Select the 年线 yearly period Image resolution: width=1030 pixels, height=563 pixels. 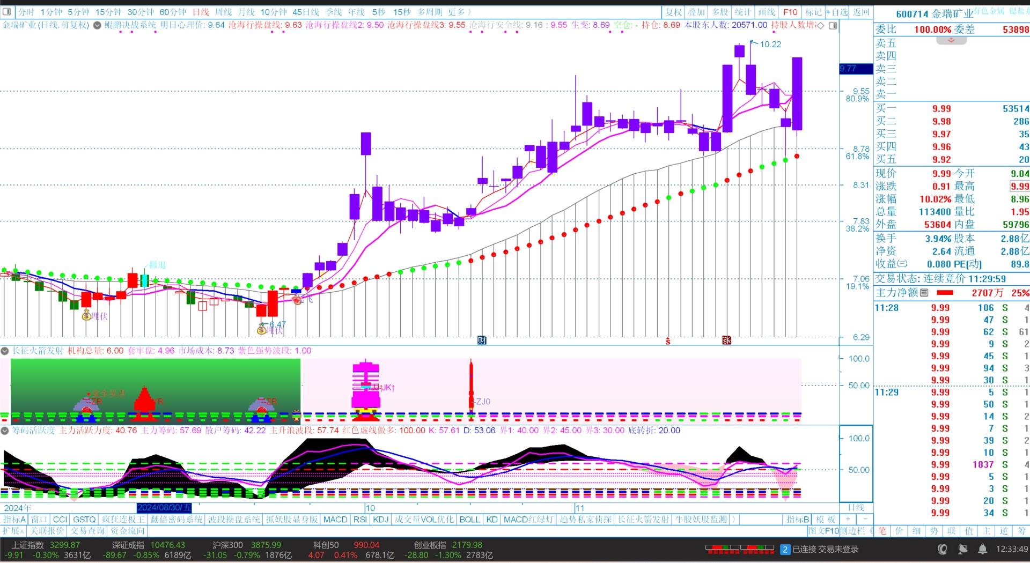[356, 12]
